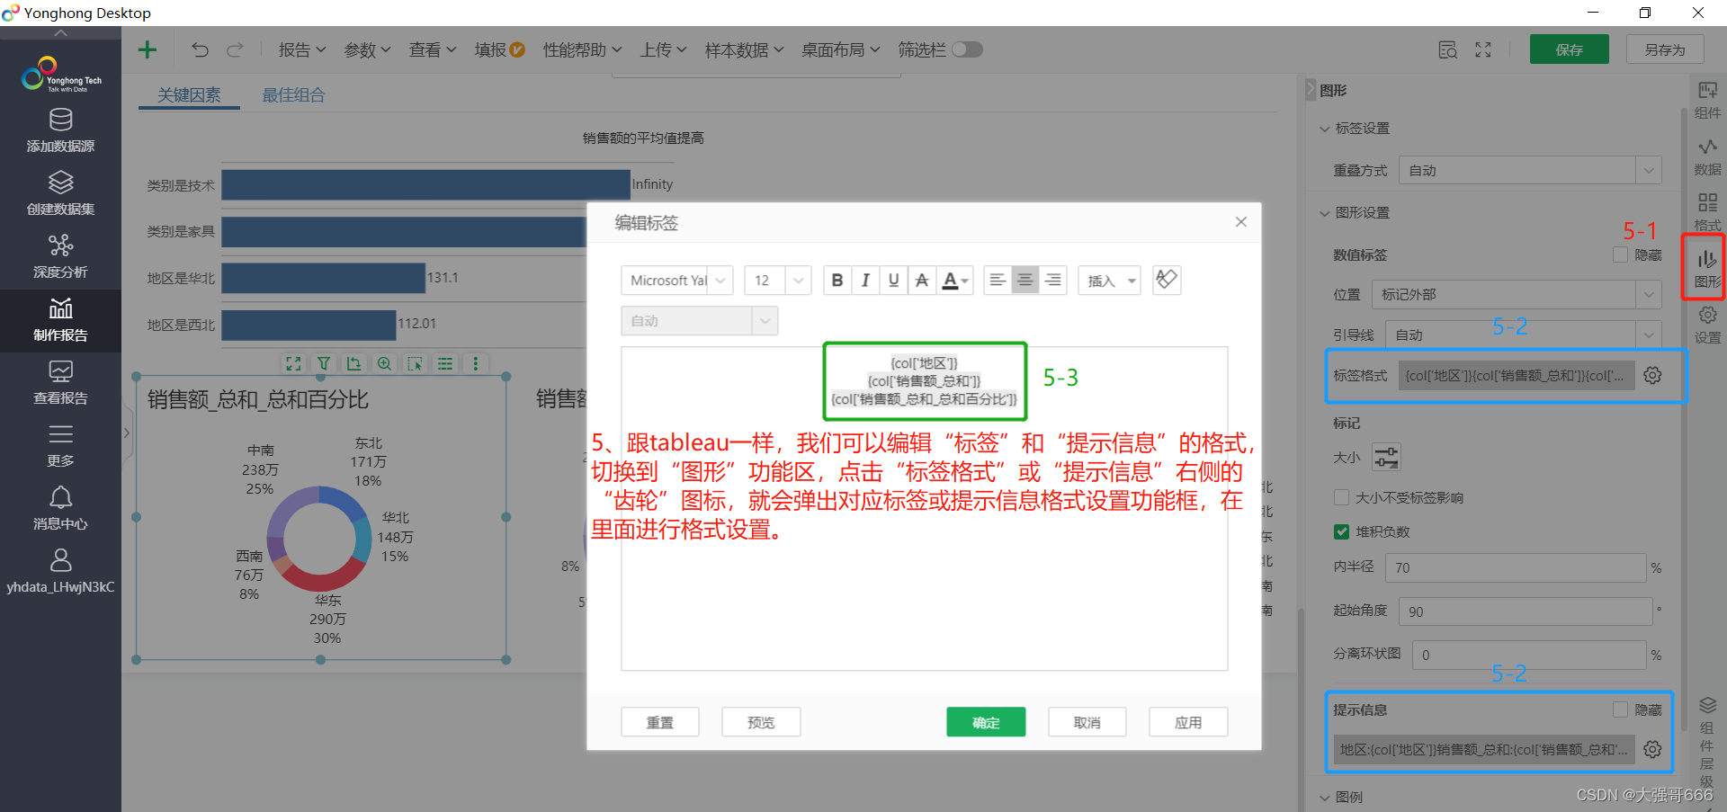The image size is (1727, 812).
Task: Toggle the 筛选栏 switch
Action: coord(967,49)
